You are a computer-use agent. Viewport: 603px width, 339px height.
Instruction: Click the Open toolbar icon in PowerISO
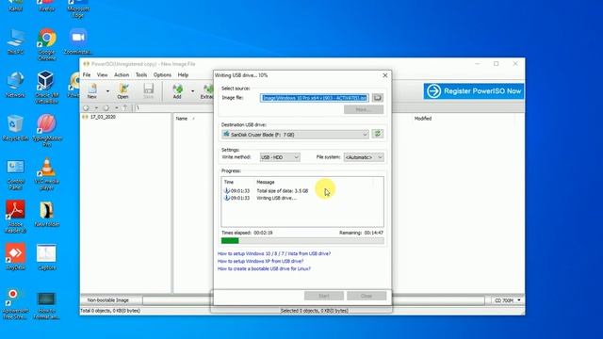pos(123,91)
